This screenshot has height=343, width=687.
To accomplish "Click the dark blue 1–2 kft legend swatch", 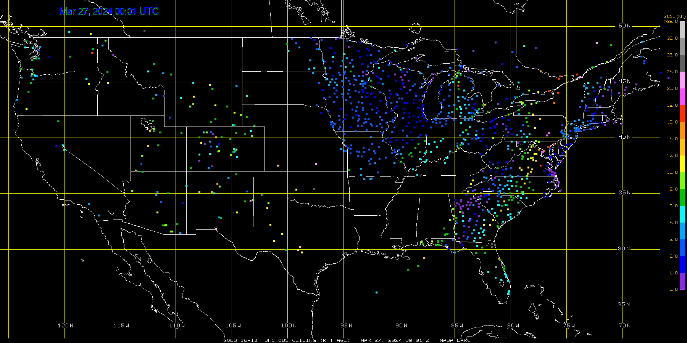I will click(682, 264).
